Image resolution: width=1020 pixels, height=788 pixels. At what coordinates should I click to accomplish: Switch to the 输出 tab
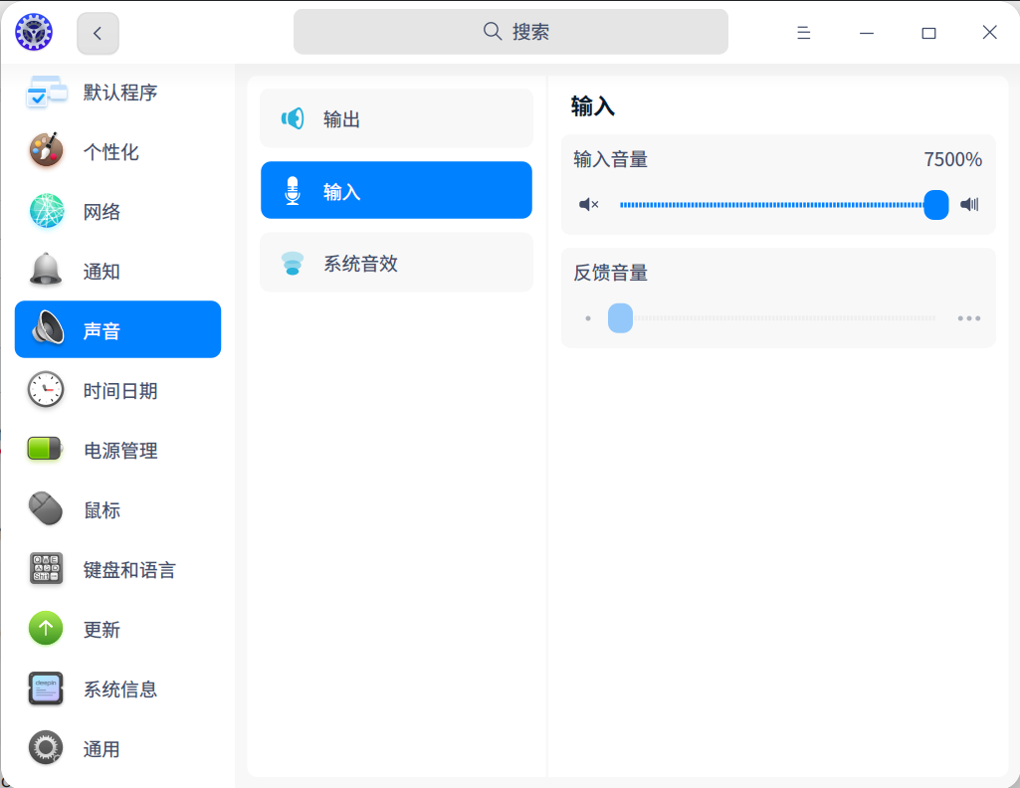point(396,118)
